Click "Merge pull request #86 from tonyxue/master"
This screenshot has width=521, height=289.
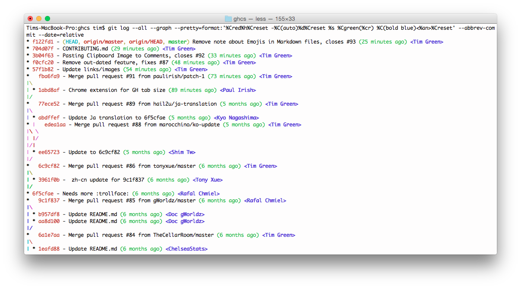click(x=132, y=166)
